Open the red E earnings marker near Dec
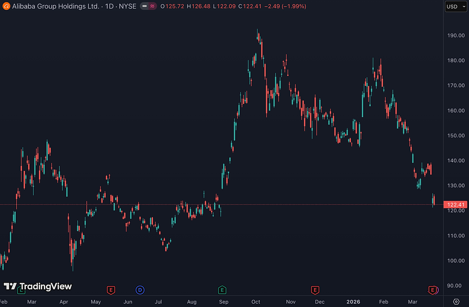The height and width of the screenshot is (307, 469). [315, 290]
